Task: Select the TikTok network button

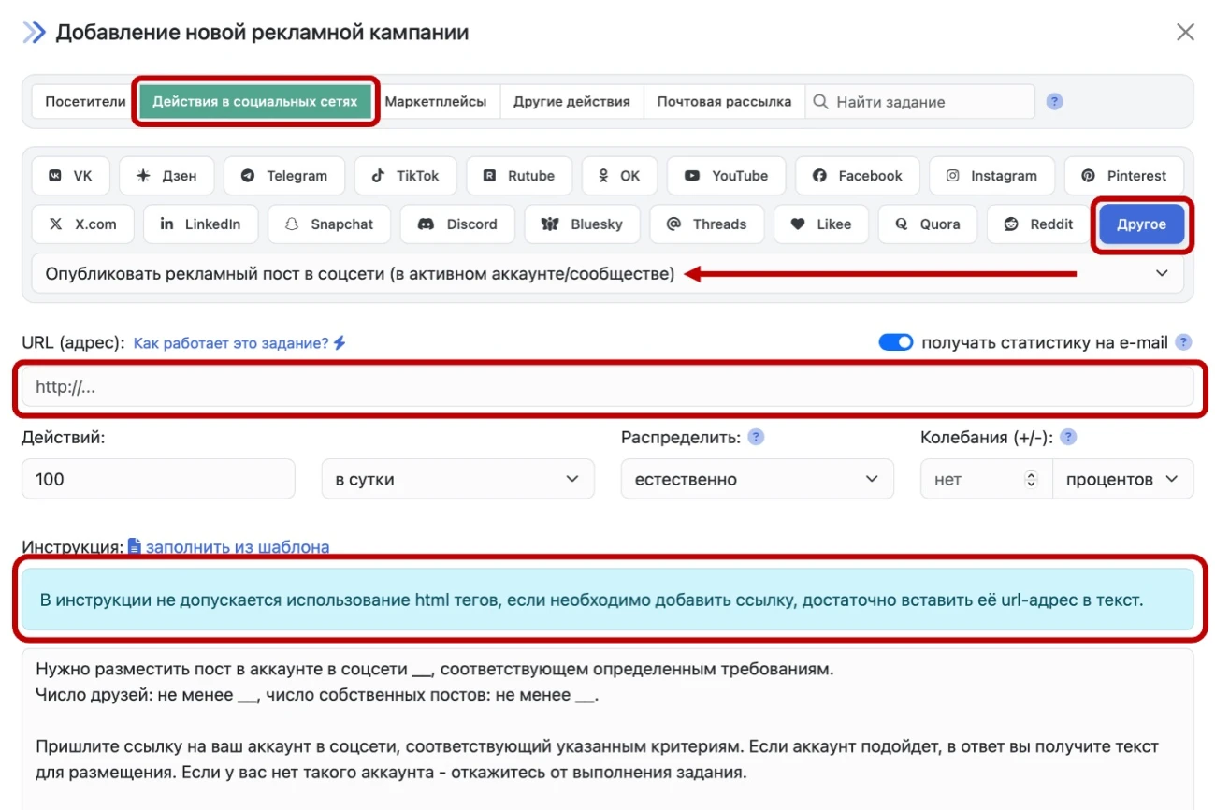Action: (x=405, y=176)
